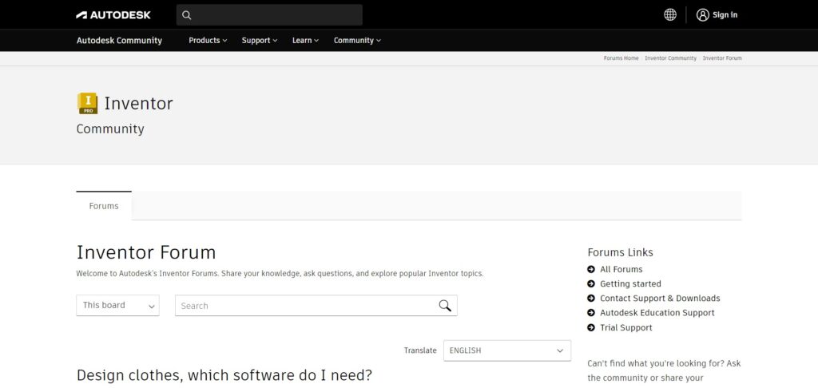Click arrow icon beside Trial Support

(x=591, y=327)
